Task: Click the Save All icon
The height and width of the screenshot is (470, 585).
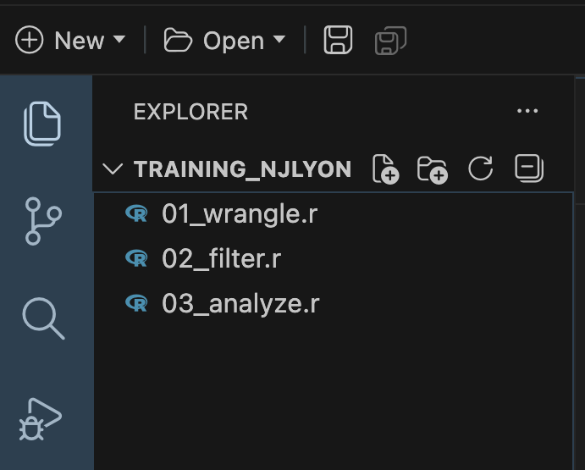Action: (x=390, y=40)
